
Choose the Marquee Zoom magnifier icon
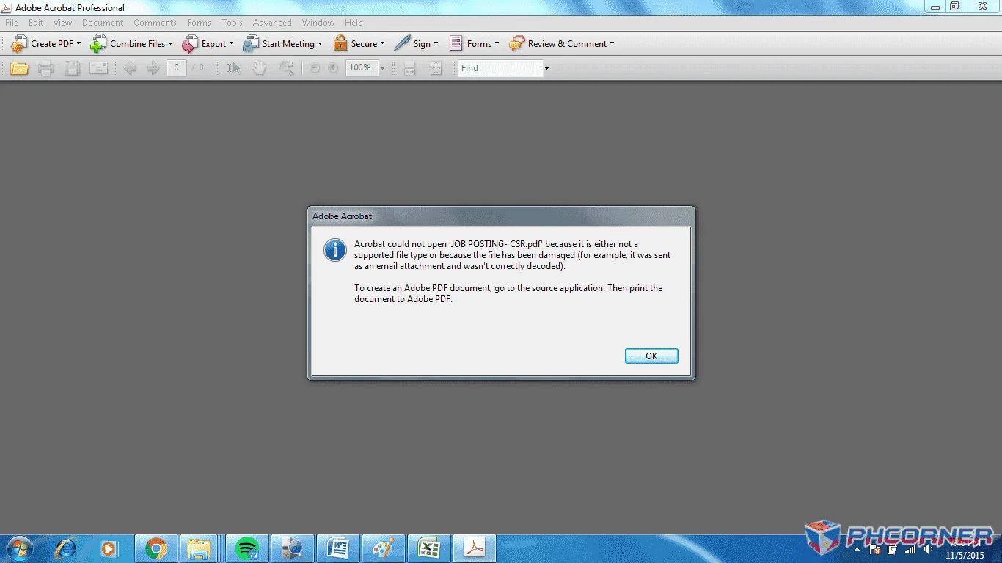pyautogui.click(x=286, y=68)
